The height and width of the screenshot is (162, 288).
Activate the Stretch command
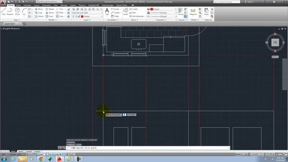[39, 16]
